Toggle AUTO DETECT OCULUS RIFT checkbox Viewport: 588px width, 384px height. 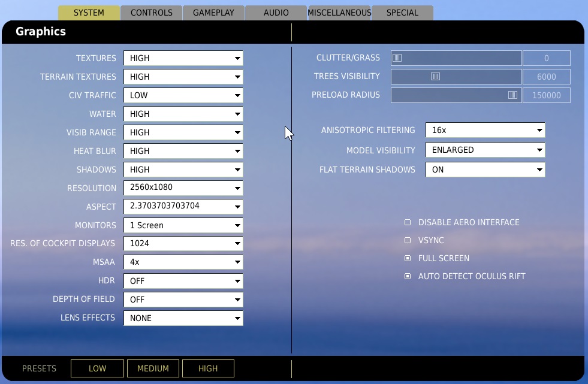(408, 276)
